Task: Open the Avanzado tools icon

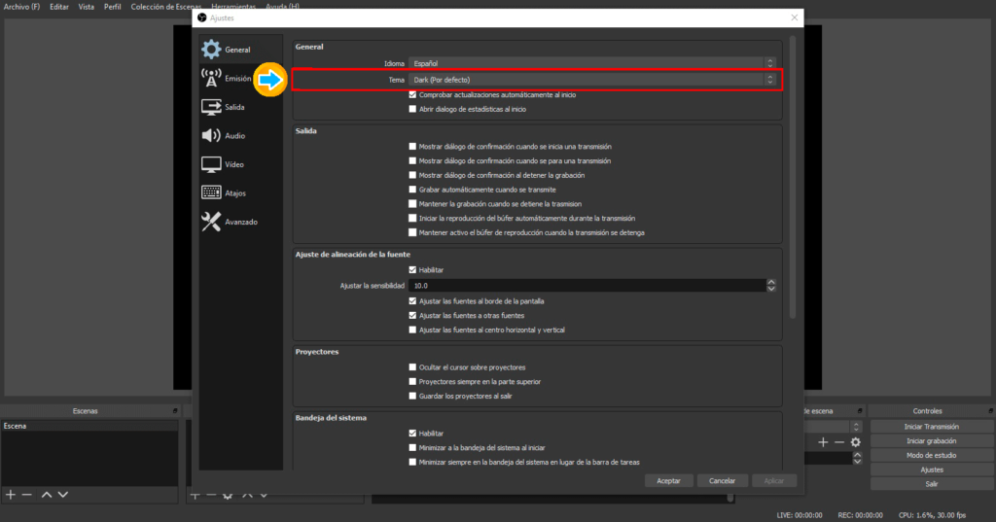Action: (x=211, y=222)
